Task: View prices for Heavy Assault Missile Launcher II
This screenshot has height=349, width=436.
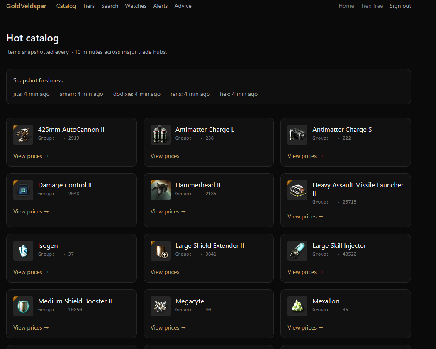Action: (x=305, y=217)
